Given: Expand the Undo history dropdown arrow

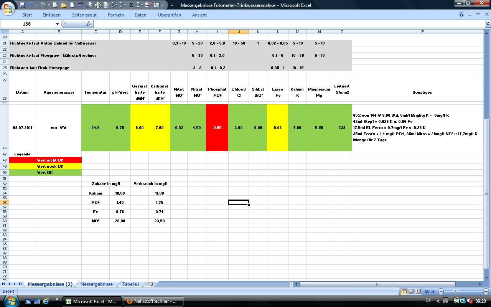Looking at the screenshot, I should (x=36, y=5).
